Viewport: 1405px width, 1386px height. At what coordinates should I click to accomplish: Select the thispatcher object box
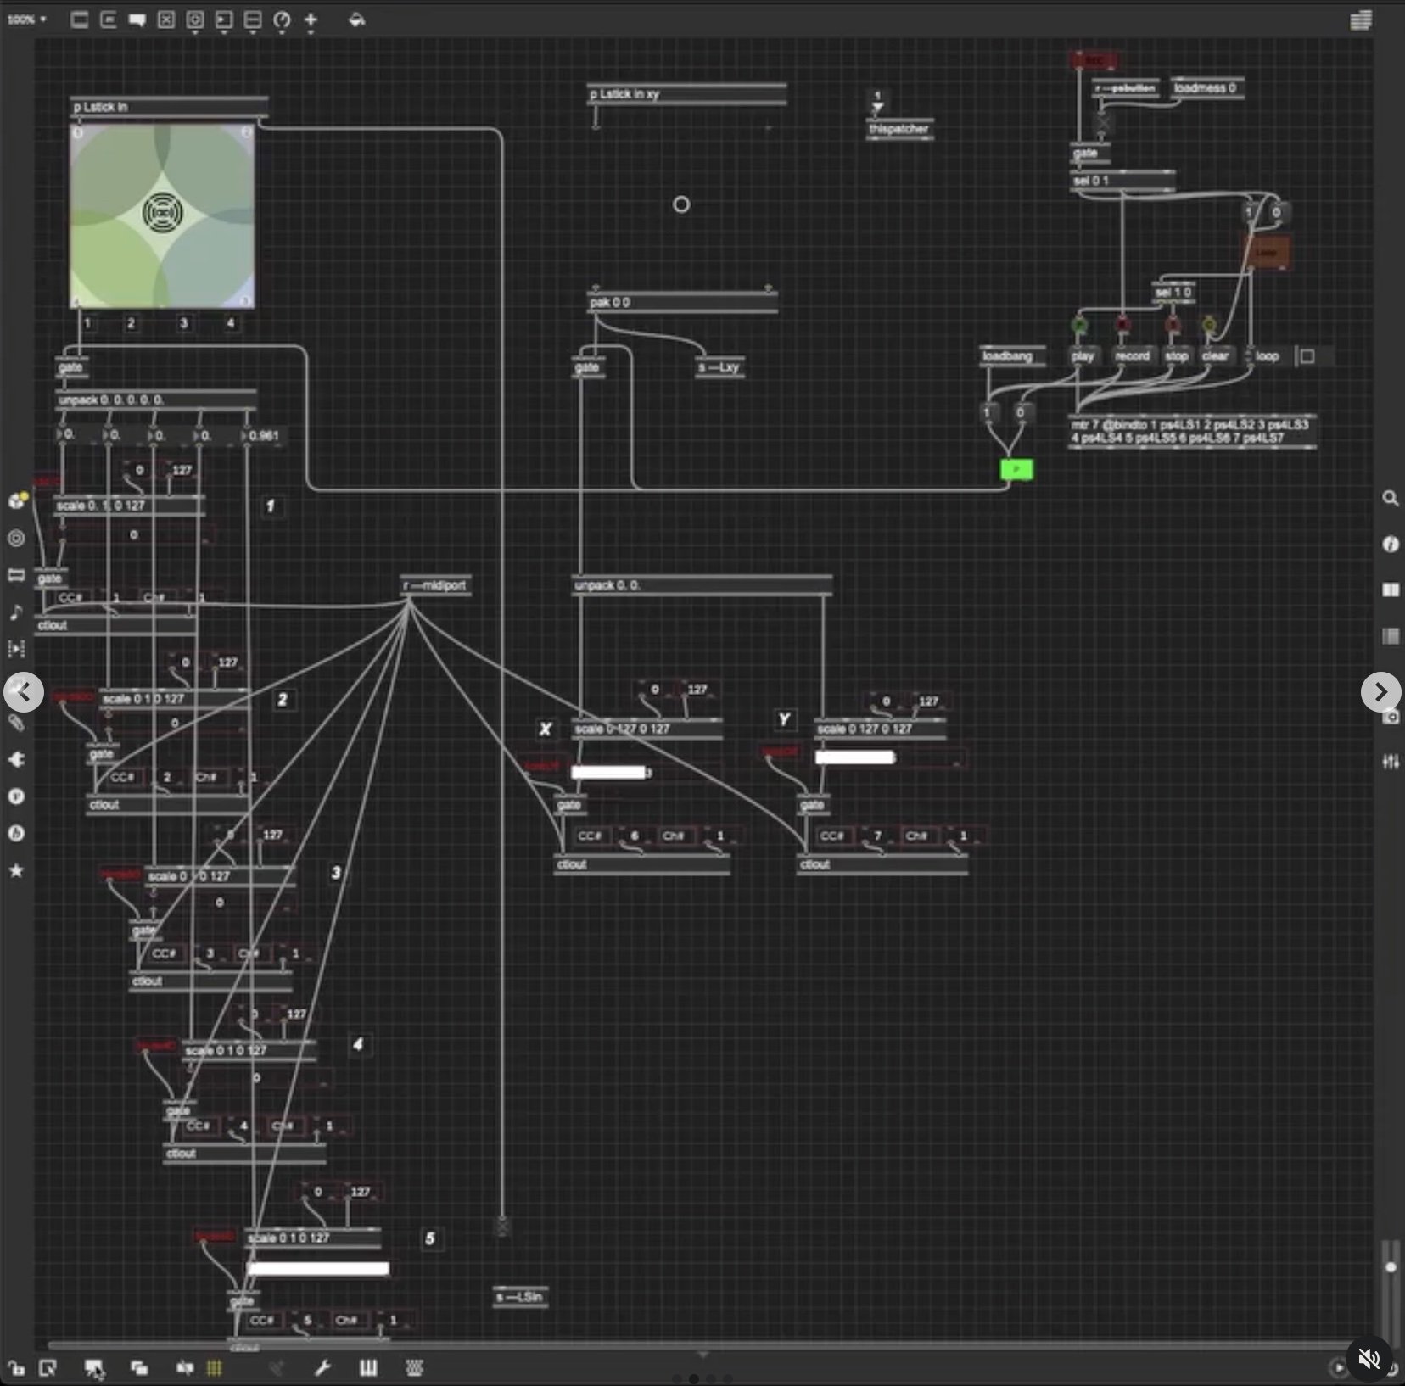pos(900,130)
